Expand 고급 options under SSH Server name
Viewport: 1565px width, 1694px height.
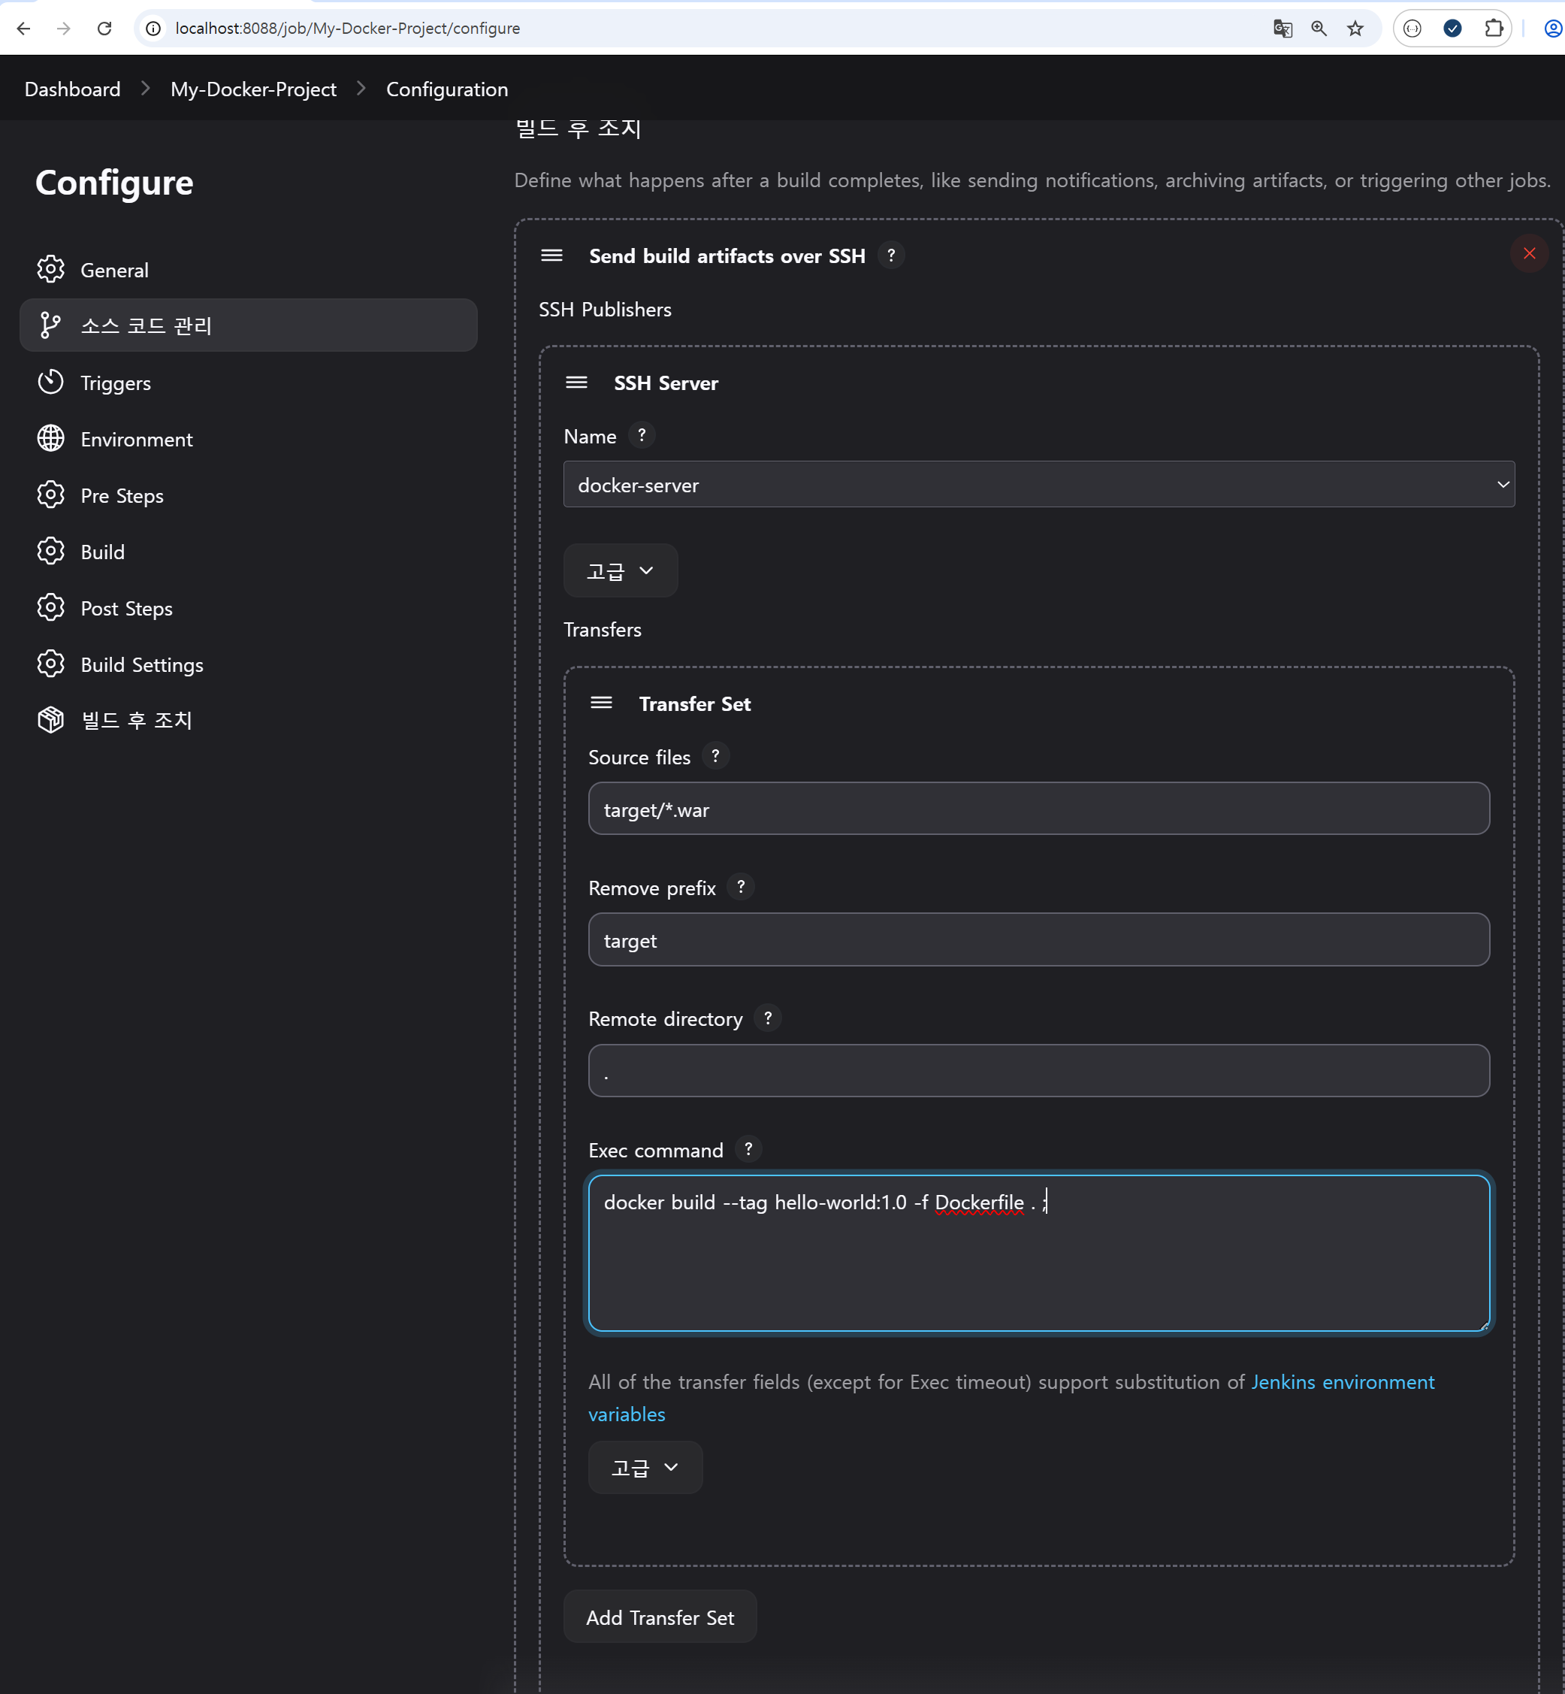pyautogui.click(x=620, y=571)
